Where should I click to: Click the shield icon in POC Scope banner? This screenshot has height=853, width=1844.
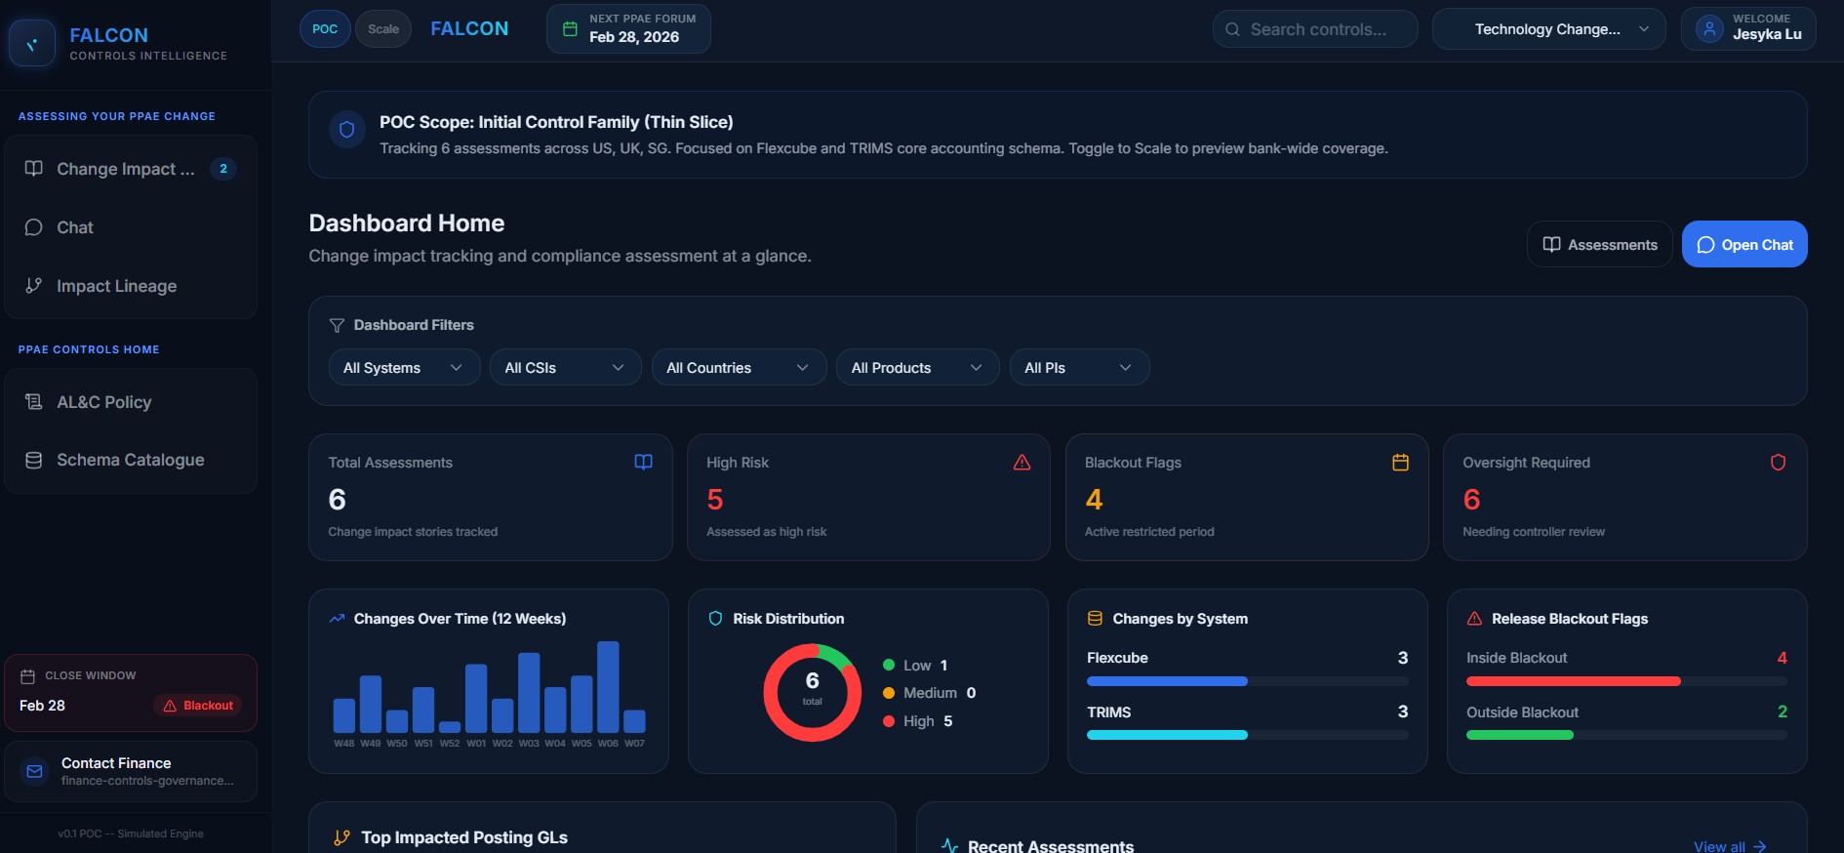click(346, 129)
